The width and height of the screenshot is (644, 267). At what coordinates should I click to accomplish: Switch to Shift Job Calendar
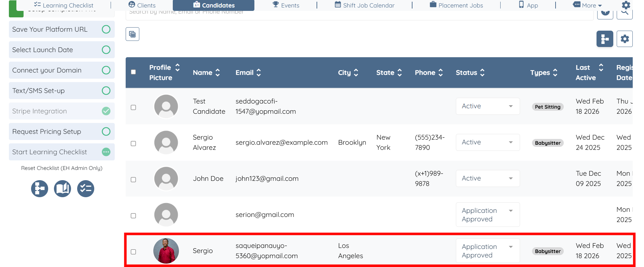pyautogui.click(x=364, y=5)
